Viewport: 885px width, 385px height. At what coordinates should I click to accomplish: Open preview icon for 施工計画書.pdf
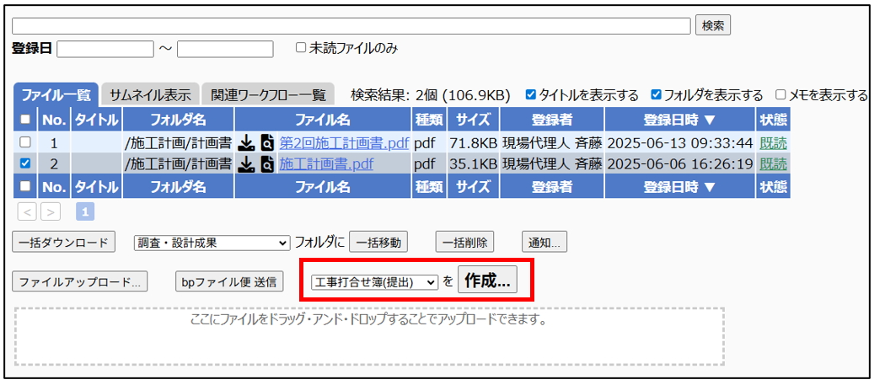coord(267,163)
